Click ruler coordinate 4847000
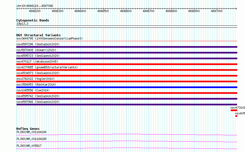Viewport: 245px width, 152px height. (x=217, y=11)
